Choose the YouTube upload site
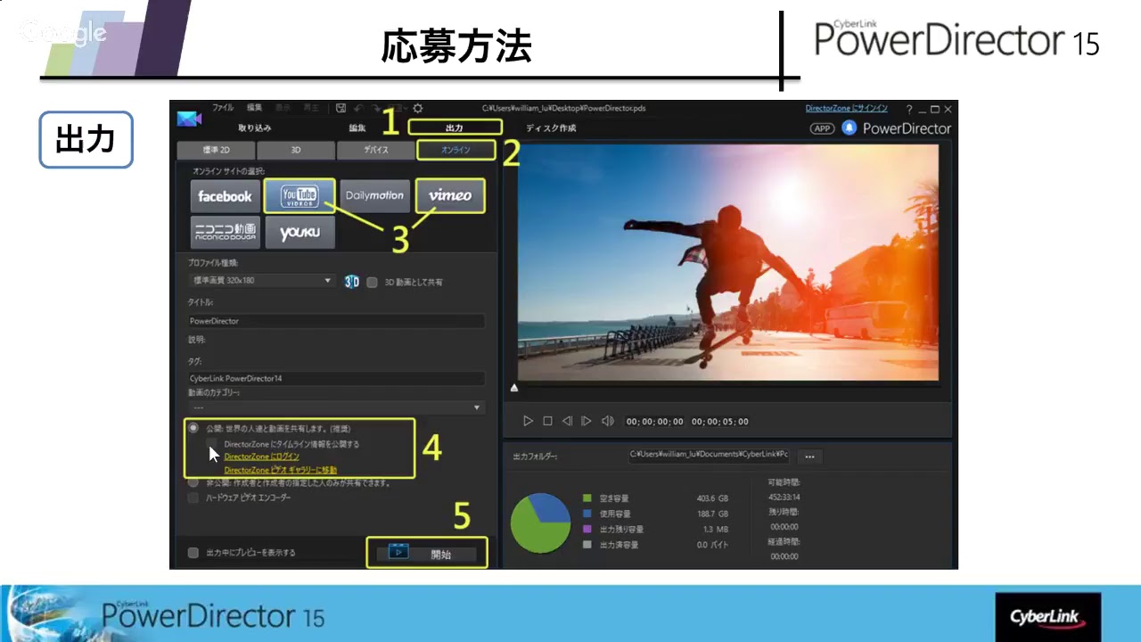 300,196
